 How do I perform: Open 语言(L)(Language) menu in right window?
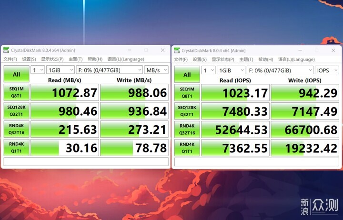(296, 59)
